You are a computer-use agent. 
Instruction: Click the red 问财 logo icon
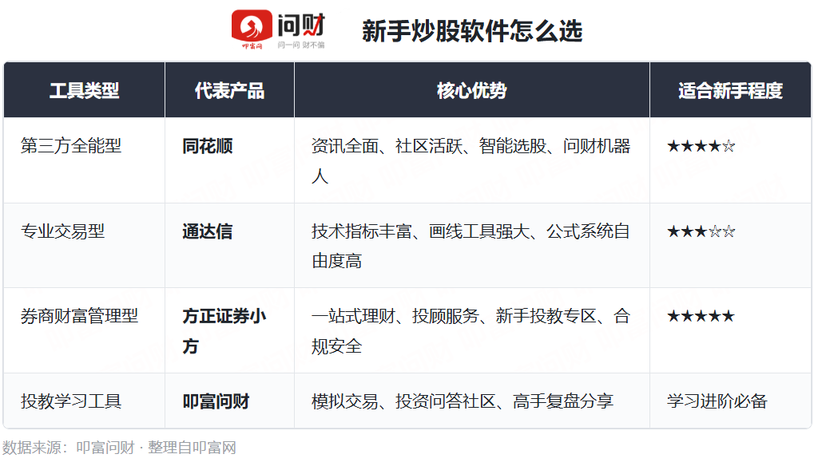point(252,29)
